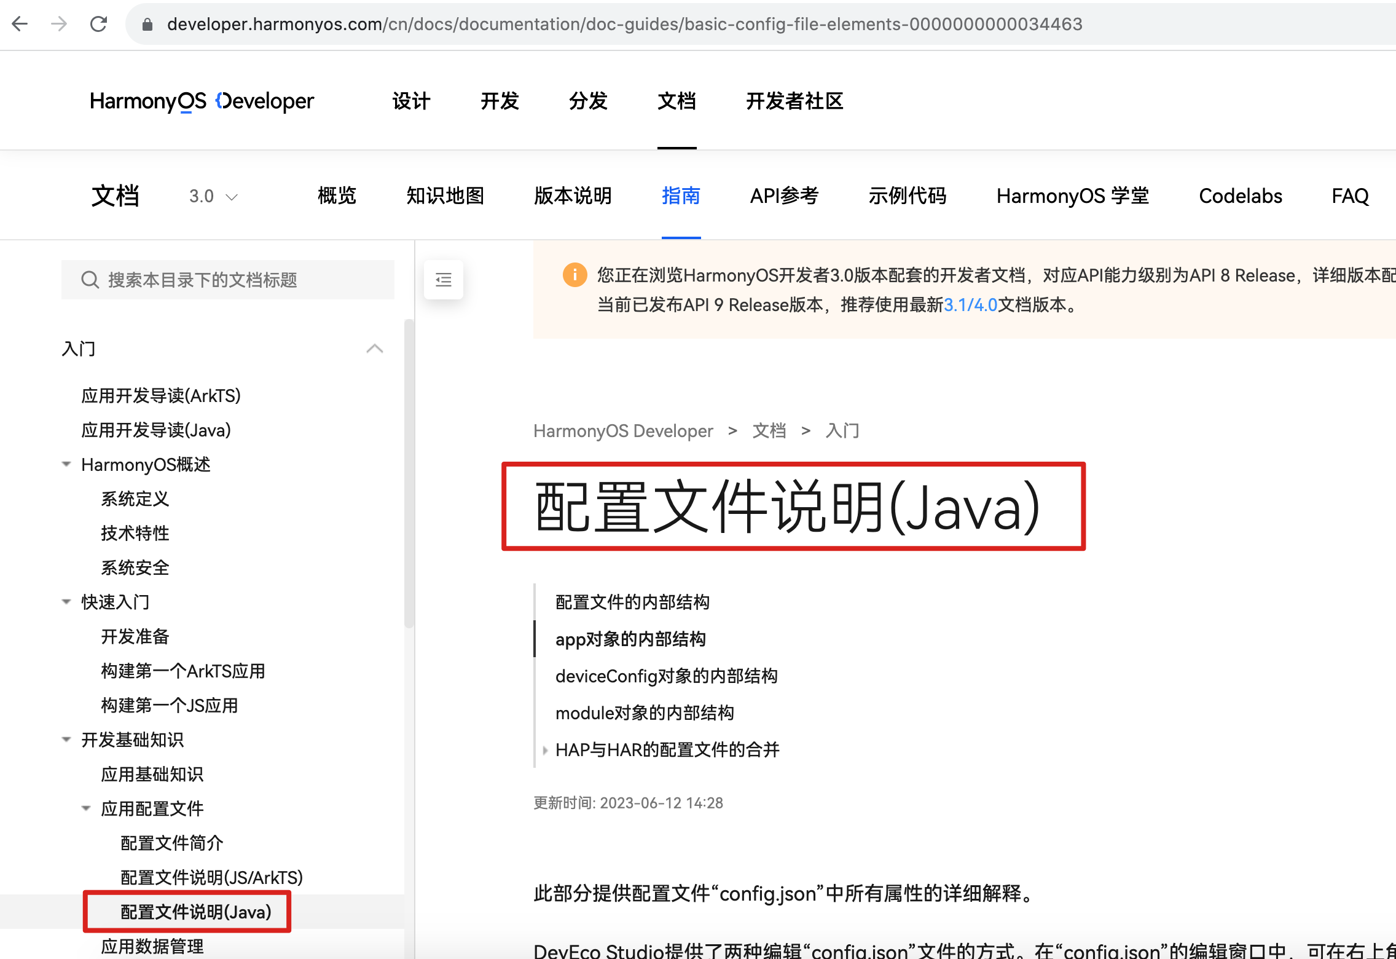The width and height of the screenshot is (1396, 959).
Task: Open 配置文件说明(JS/ArkTS) in the sidebar
Action: click(212, 877)
